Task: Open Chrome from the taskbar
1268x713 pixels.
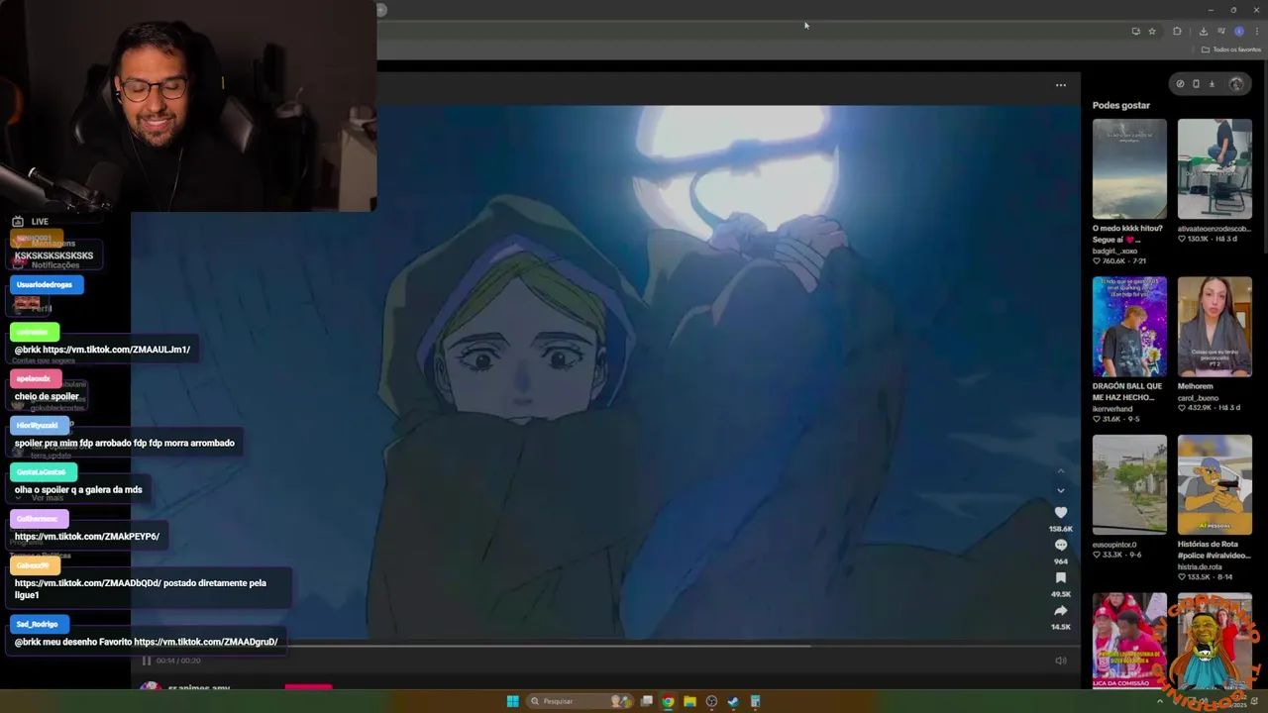Action: 668,701
